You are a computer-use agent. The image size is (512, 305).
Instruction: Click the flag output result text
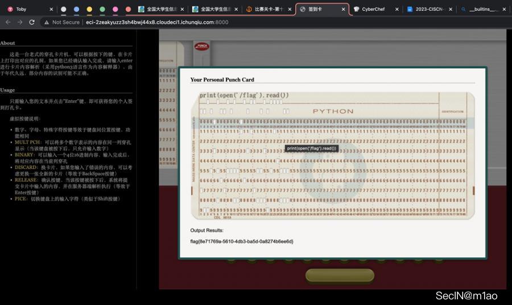[242, 241]
